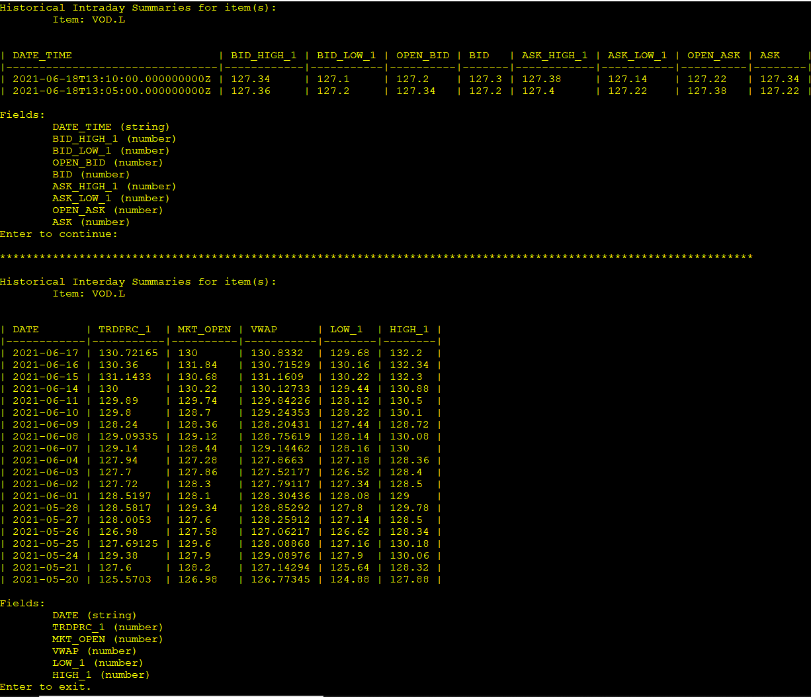The height and width of the screenshot is (697, 811).
Task: Select the VWAP value 128.75619
Action: pyautogui.click(x=280, y=437)
